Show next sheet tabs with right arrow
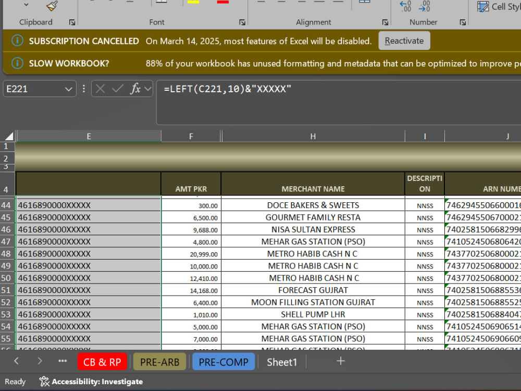This screenshot has height=391, width=521. (40, 361)
